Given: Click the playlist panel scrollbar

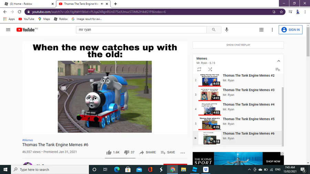Looking at the screenshot, I should point(283,116).
